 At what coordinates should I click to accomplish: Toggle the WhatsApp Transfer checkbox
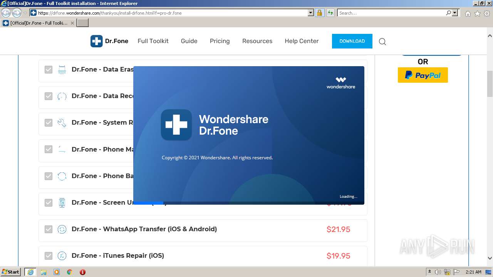click(x=49, y=229)
